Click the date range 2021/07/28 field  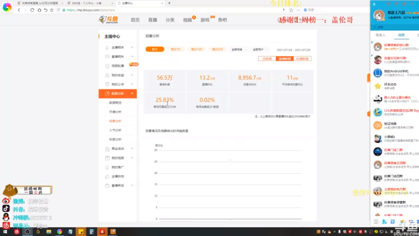[293, 50]
